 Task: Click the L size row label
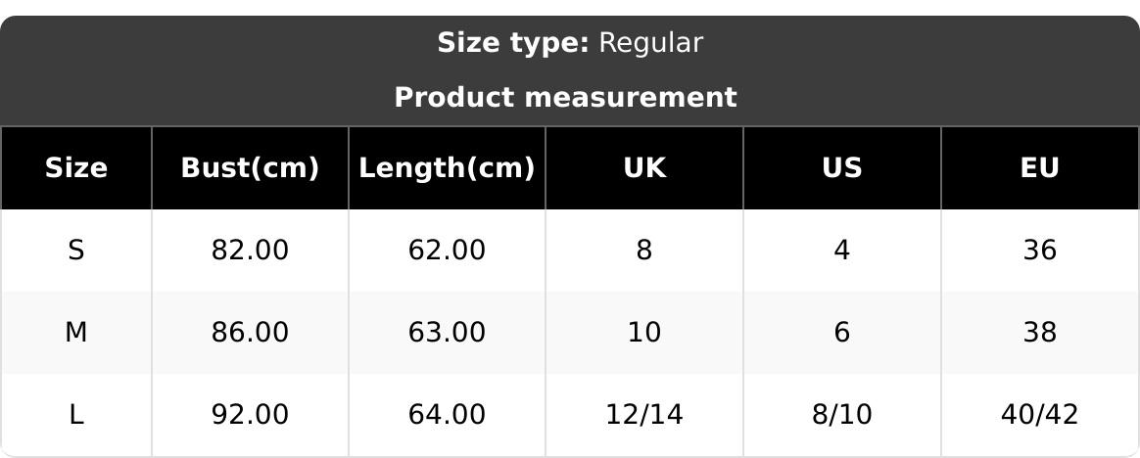75,415
